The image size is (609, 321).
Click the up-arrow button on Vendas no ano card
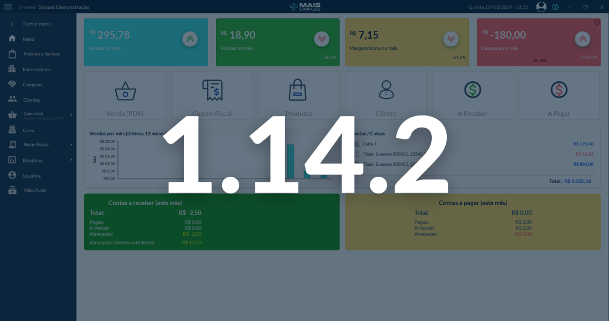click(x=190, y=39)
